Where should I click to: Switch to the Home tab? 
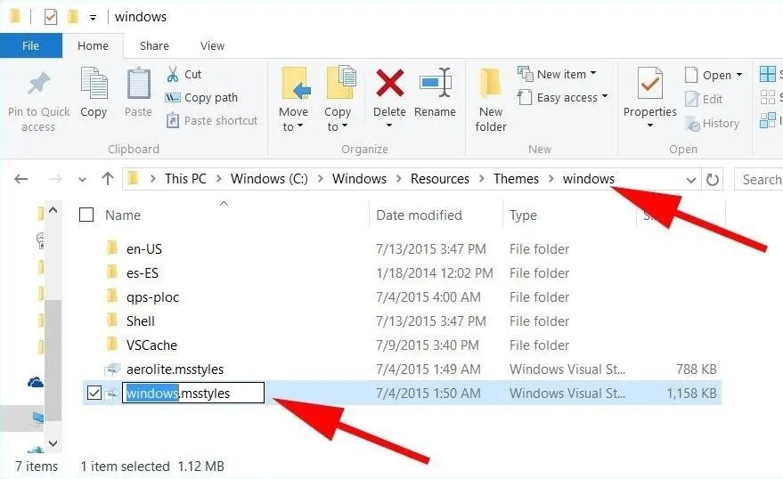(93, 46)
